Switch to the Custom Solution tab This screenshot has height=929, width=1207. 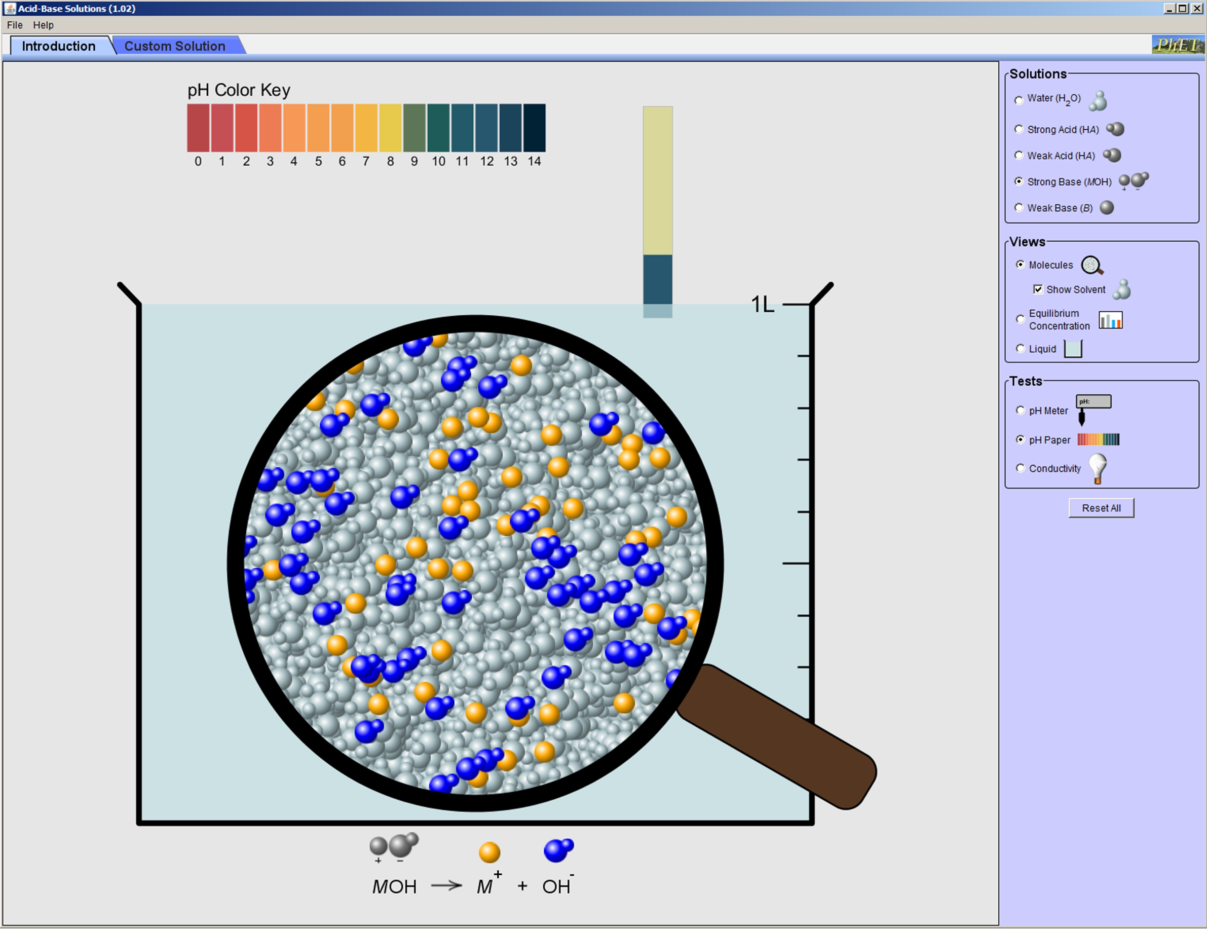(175, 46)
